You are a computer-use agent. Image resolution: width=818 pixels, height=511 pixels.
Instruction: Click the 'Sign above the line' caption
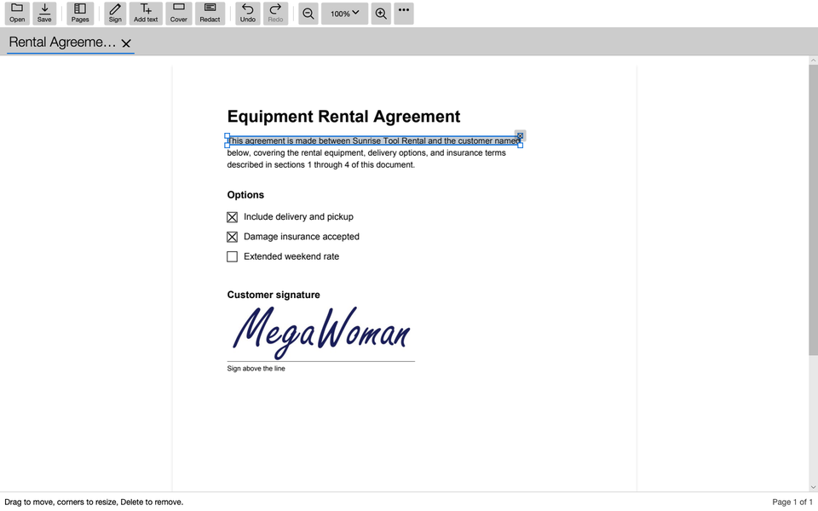click(x=256, y=369)
